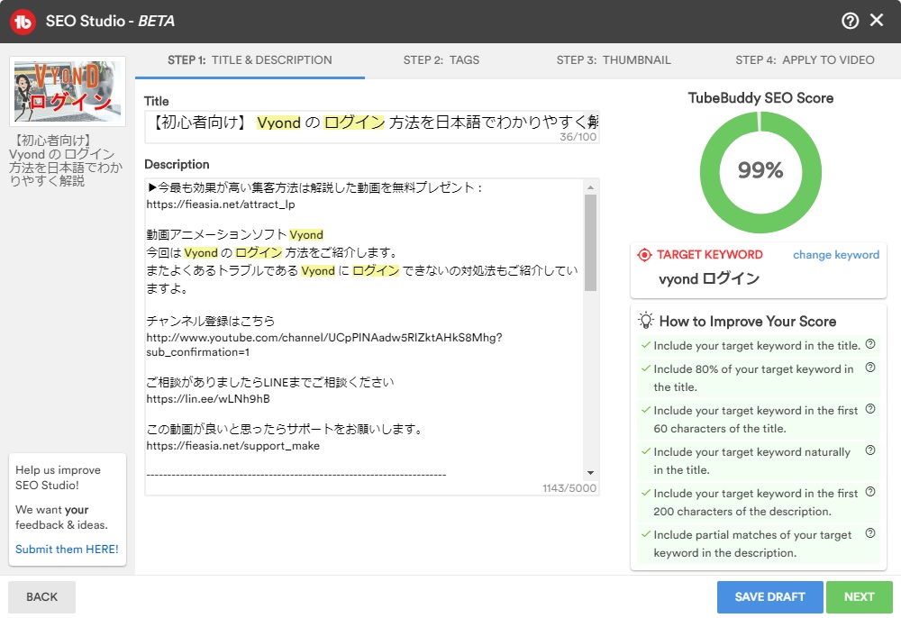Open help for 'keyword naturally in the title'
Viewport: 901px width, 618px height.
click(x=870, y=450)
